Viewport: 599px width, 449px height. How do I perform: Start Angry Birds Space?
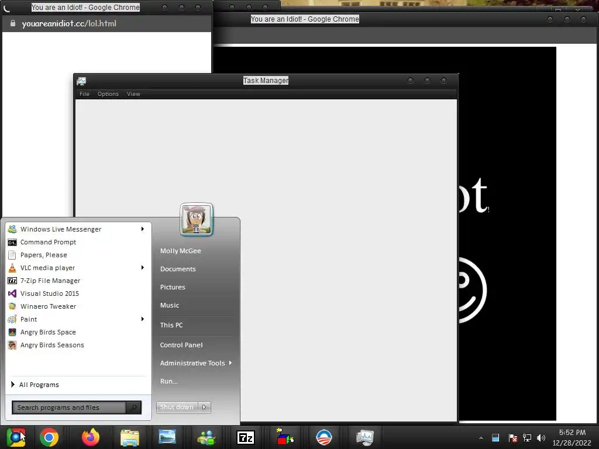click(78, 332)
